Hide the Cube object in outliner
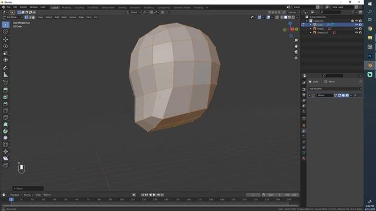 357,25
